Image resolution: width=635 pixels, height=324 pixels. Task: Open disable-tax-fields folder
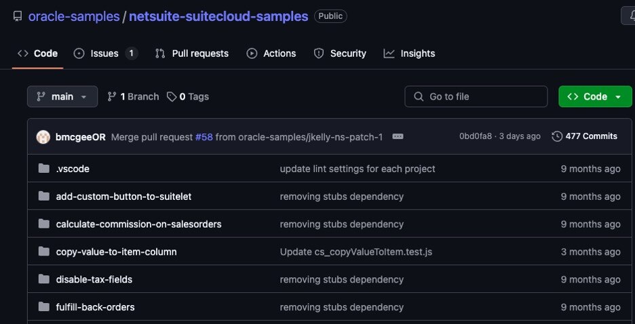94,279
